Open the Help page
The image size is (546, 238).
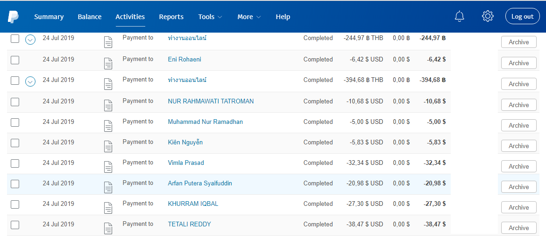tap(283, 17)
